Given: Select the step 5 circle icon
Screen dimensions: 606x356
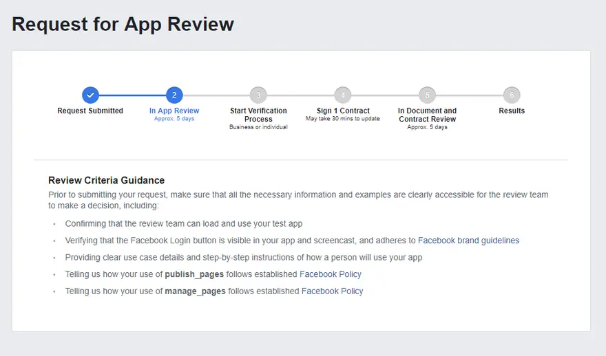Looking at the screenshot, I should (427, 95).
